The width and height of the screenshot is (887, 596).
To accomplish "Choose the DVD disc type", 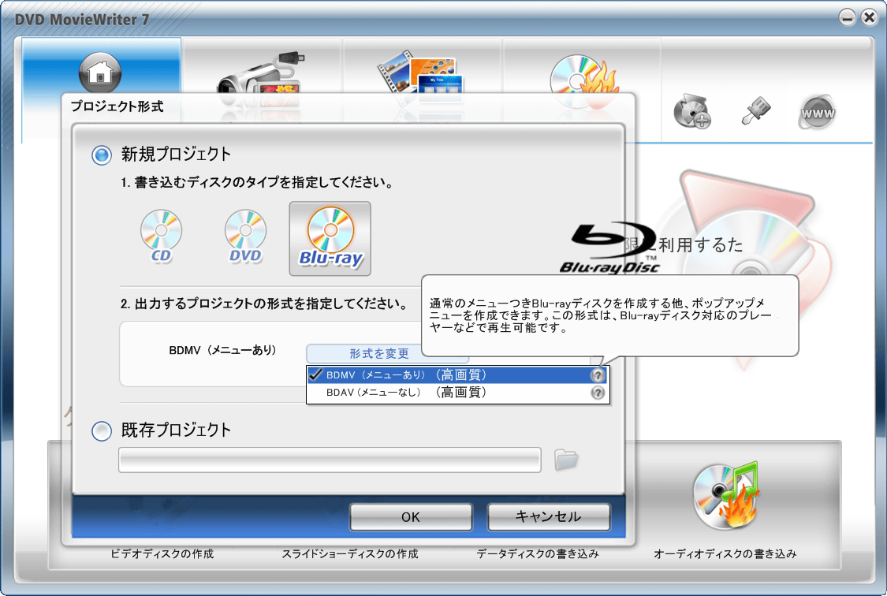I will pos(245,237).
